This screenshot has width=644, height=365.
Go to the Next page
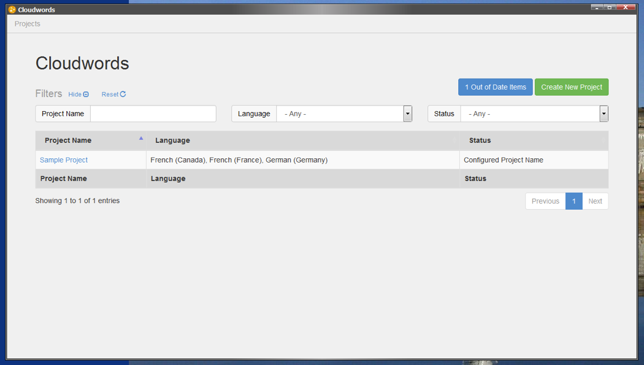(x=595, y=201)
